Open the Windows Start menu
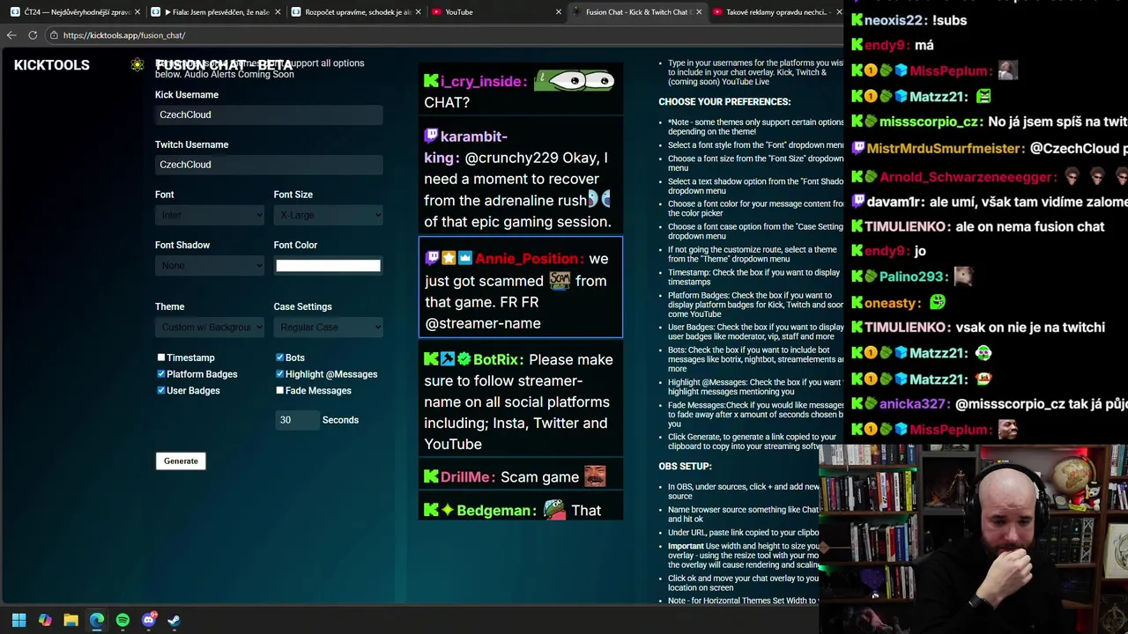1128x634 pixels. coord(19,620)
